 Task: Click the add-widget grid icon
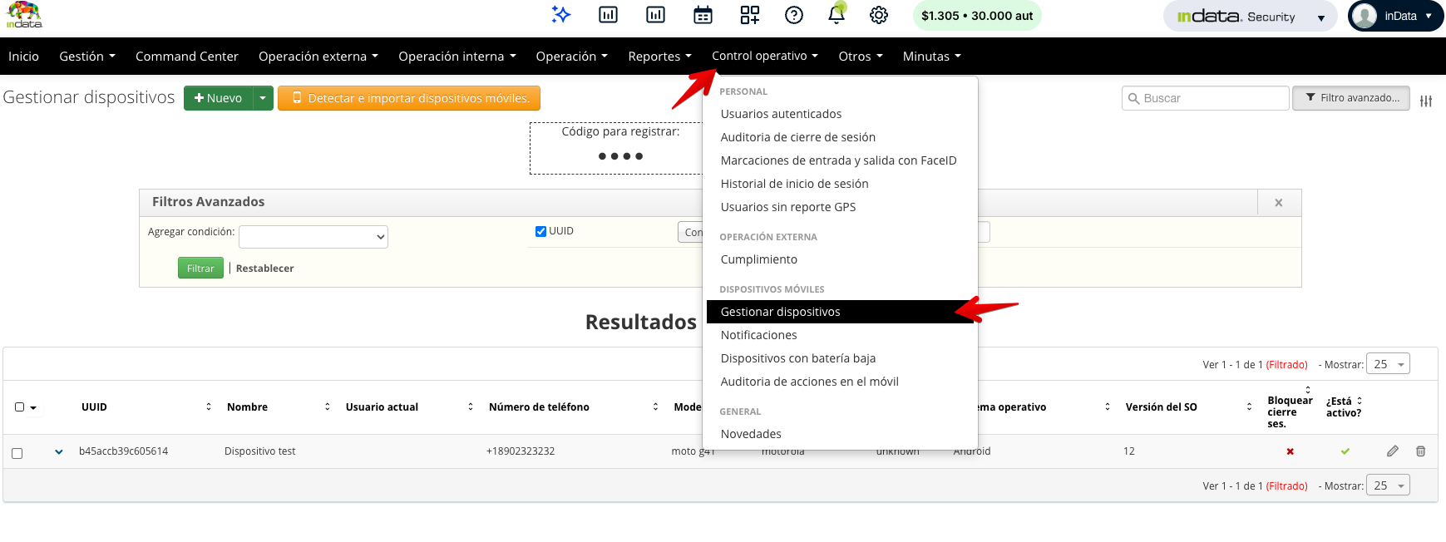[x=749, y=15]
